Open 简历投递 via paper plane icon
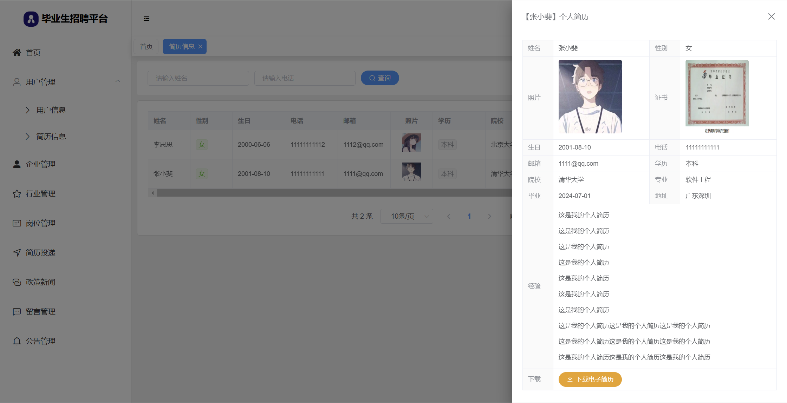 click(x=17, y=253)
